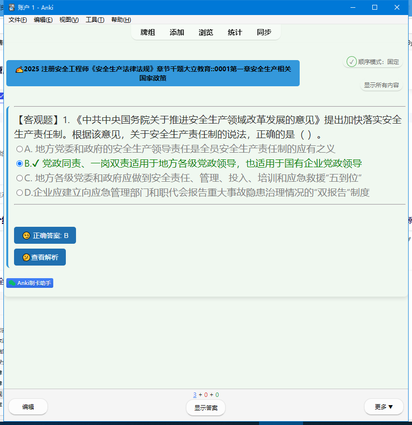
Task: Click the green checkmark circle icon
Action: 351,62
